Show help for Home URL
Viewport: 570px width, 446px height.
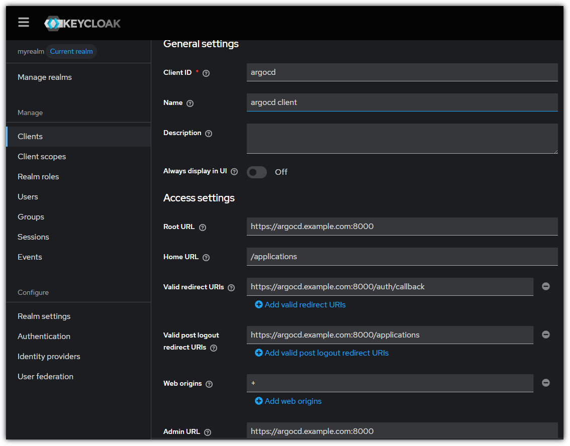tap(206, 258)
